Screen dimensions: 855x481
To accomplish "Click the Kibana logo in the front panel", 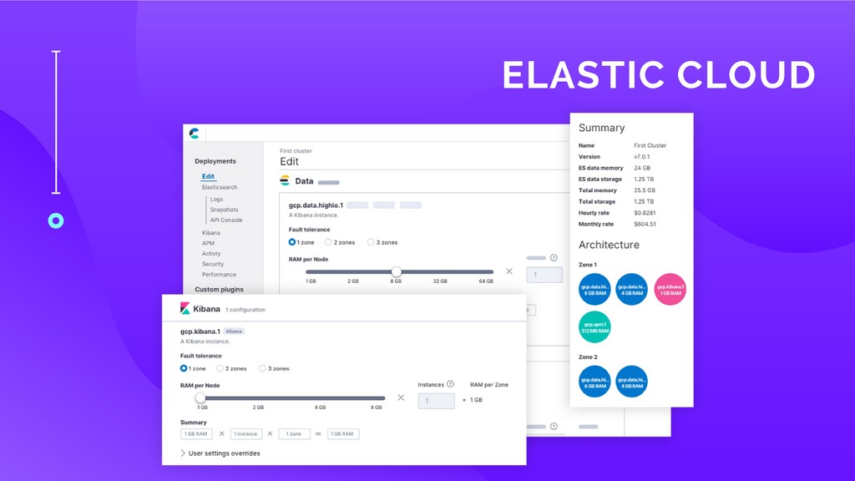I will (185, 309).
